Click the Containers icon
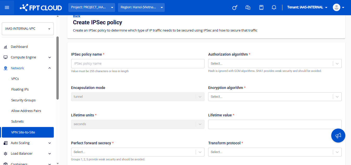Screen dimensions: 351x165 (5, 164)
